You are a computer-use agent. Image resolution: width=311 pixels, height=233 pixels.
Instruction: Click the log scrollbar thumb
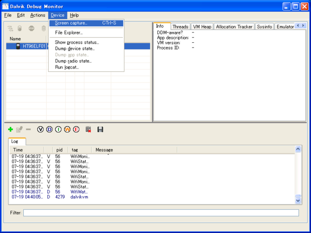click(x=298, y=196)
